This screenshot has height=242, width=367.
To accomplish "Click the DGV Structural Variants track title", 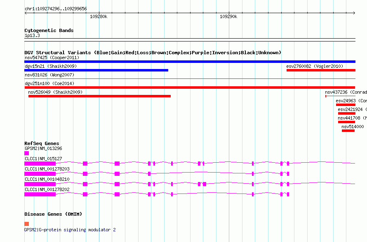I will click(153, 53).
